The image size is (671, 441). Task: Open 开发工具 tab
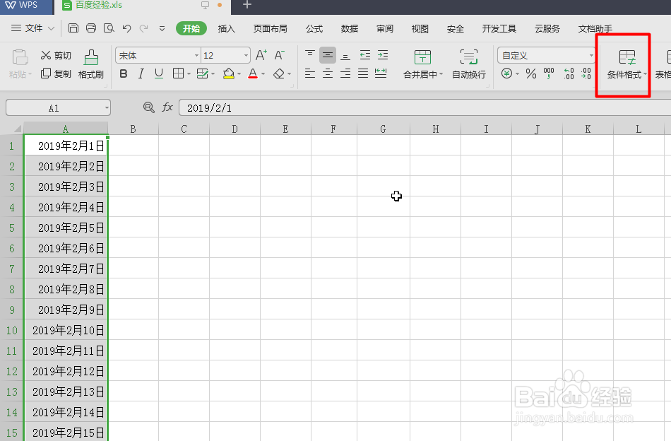click(499, 29)
